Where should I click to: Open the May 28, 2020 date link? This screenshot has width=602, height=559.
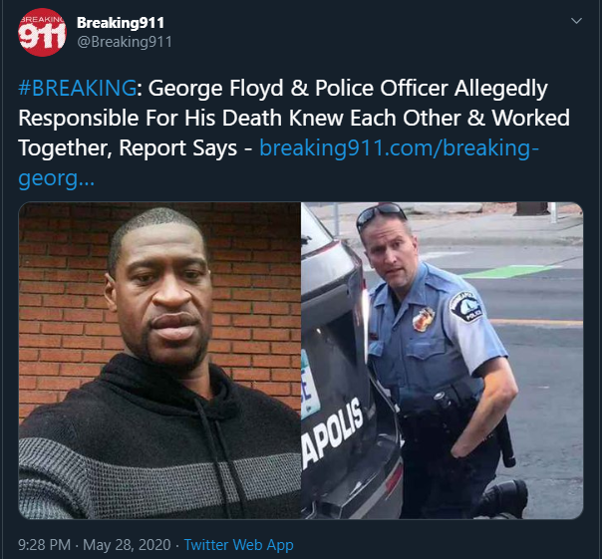[128, 545]
